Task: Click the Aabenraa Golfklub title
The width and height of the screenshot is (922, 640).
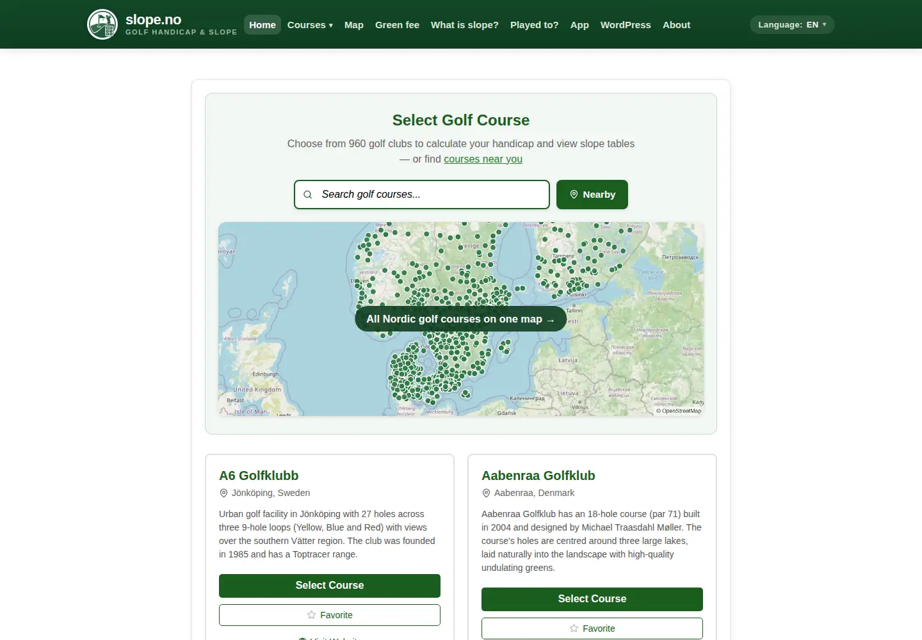Action: [x=538, y=476]
